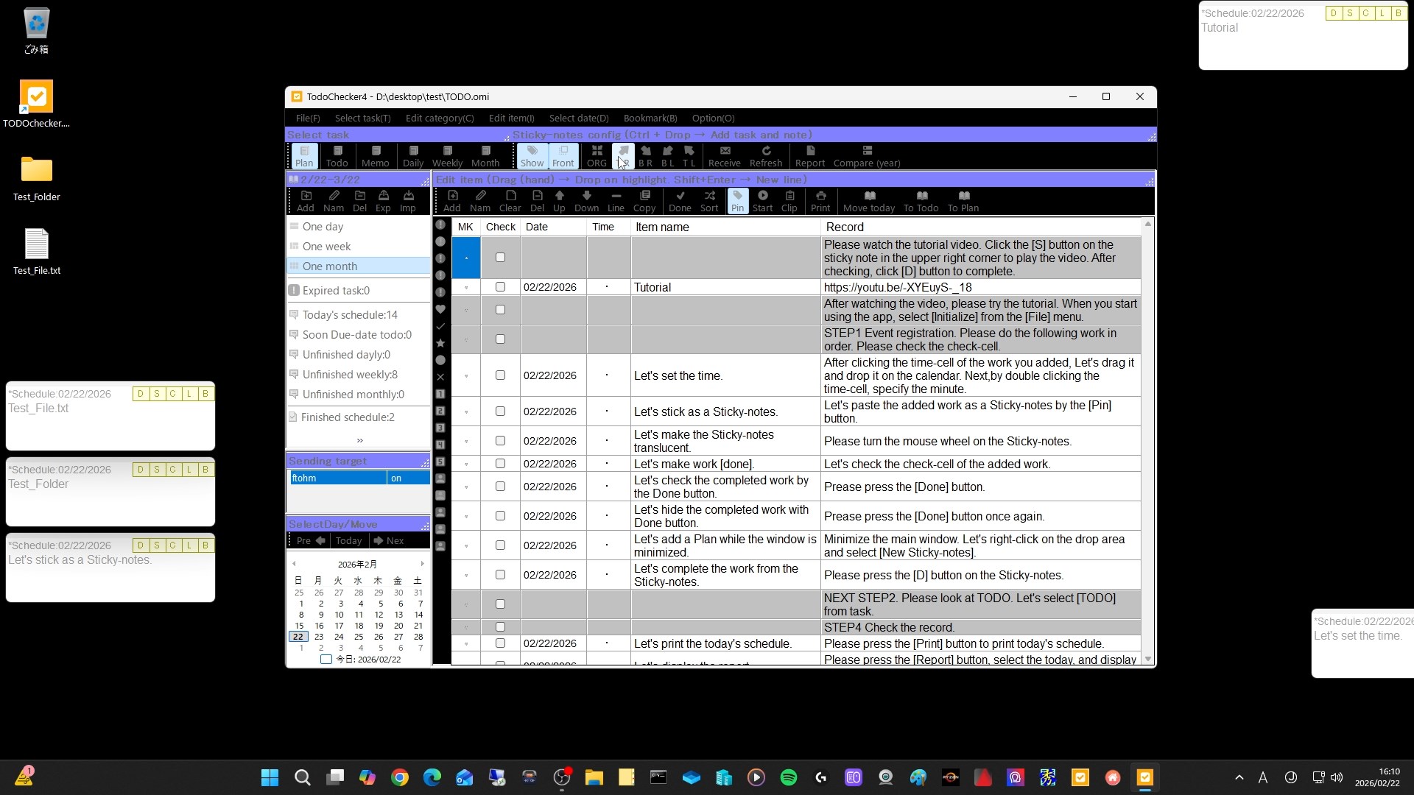Go to next month in calendar
The image size is (1414, 795).
[422, 564]
